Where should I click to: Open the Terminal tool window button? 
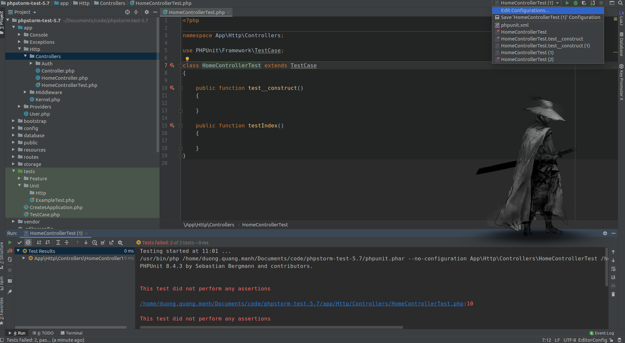click(72, 333)
